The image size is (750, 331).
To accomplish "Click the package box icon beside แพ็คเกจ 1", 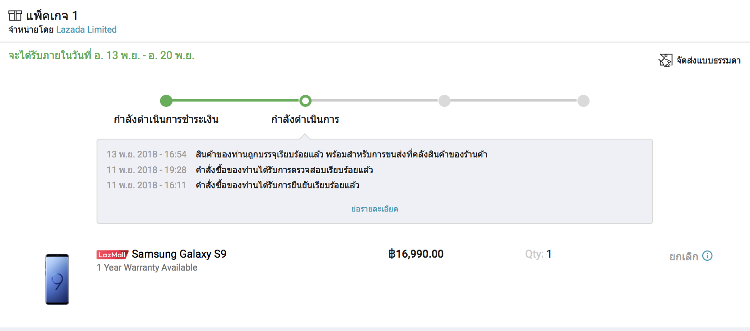I will pos(15,16).
